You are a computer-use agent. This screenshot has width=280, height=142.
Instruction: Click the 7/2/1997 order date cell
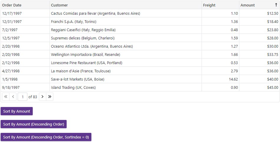[10, 30]
